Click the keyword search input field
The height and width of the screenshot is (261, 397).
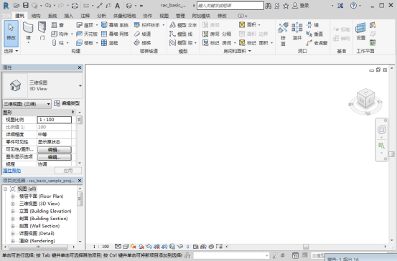[230, 6]
